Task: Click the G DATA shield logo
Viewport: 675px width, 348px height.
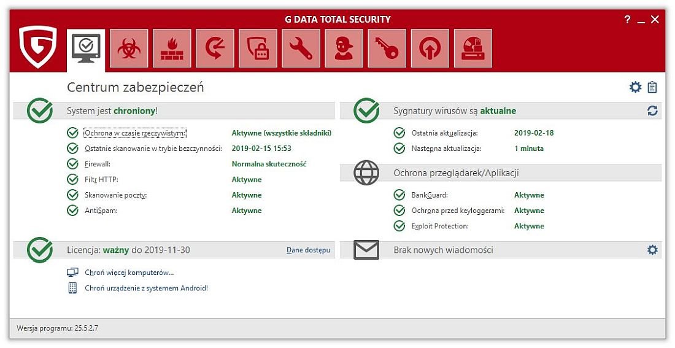Action: (38, 47)
